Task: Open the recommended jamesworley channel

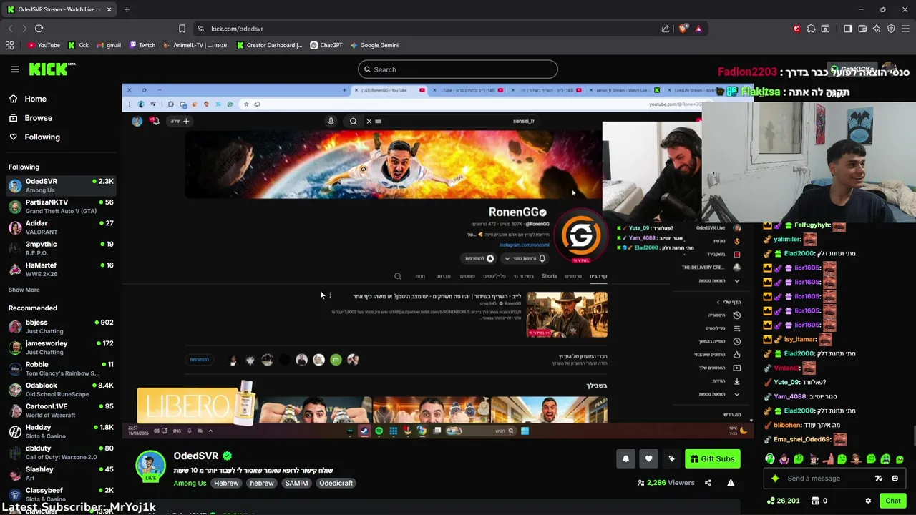Action: click(61, 348)
